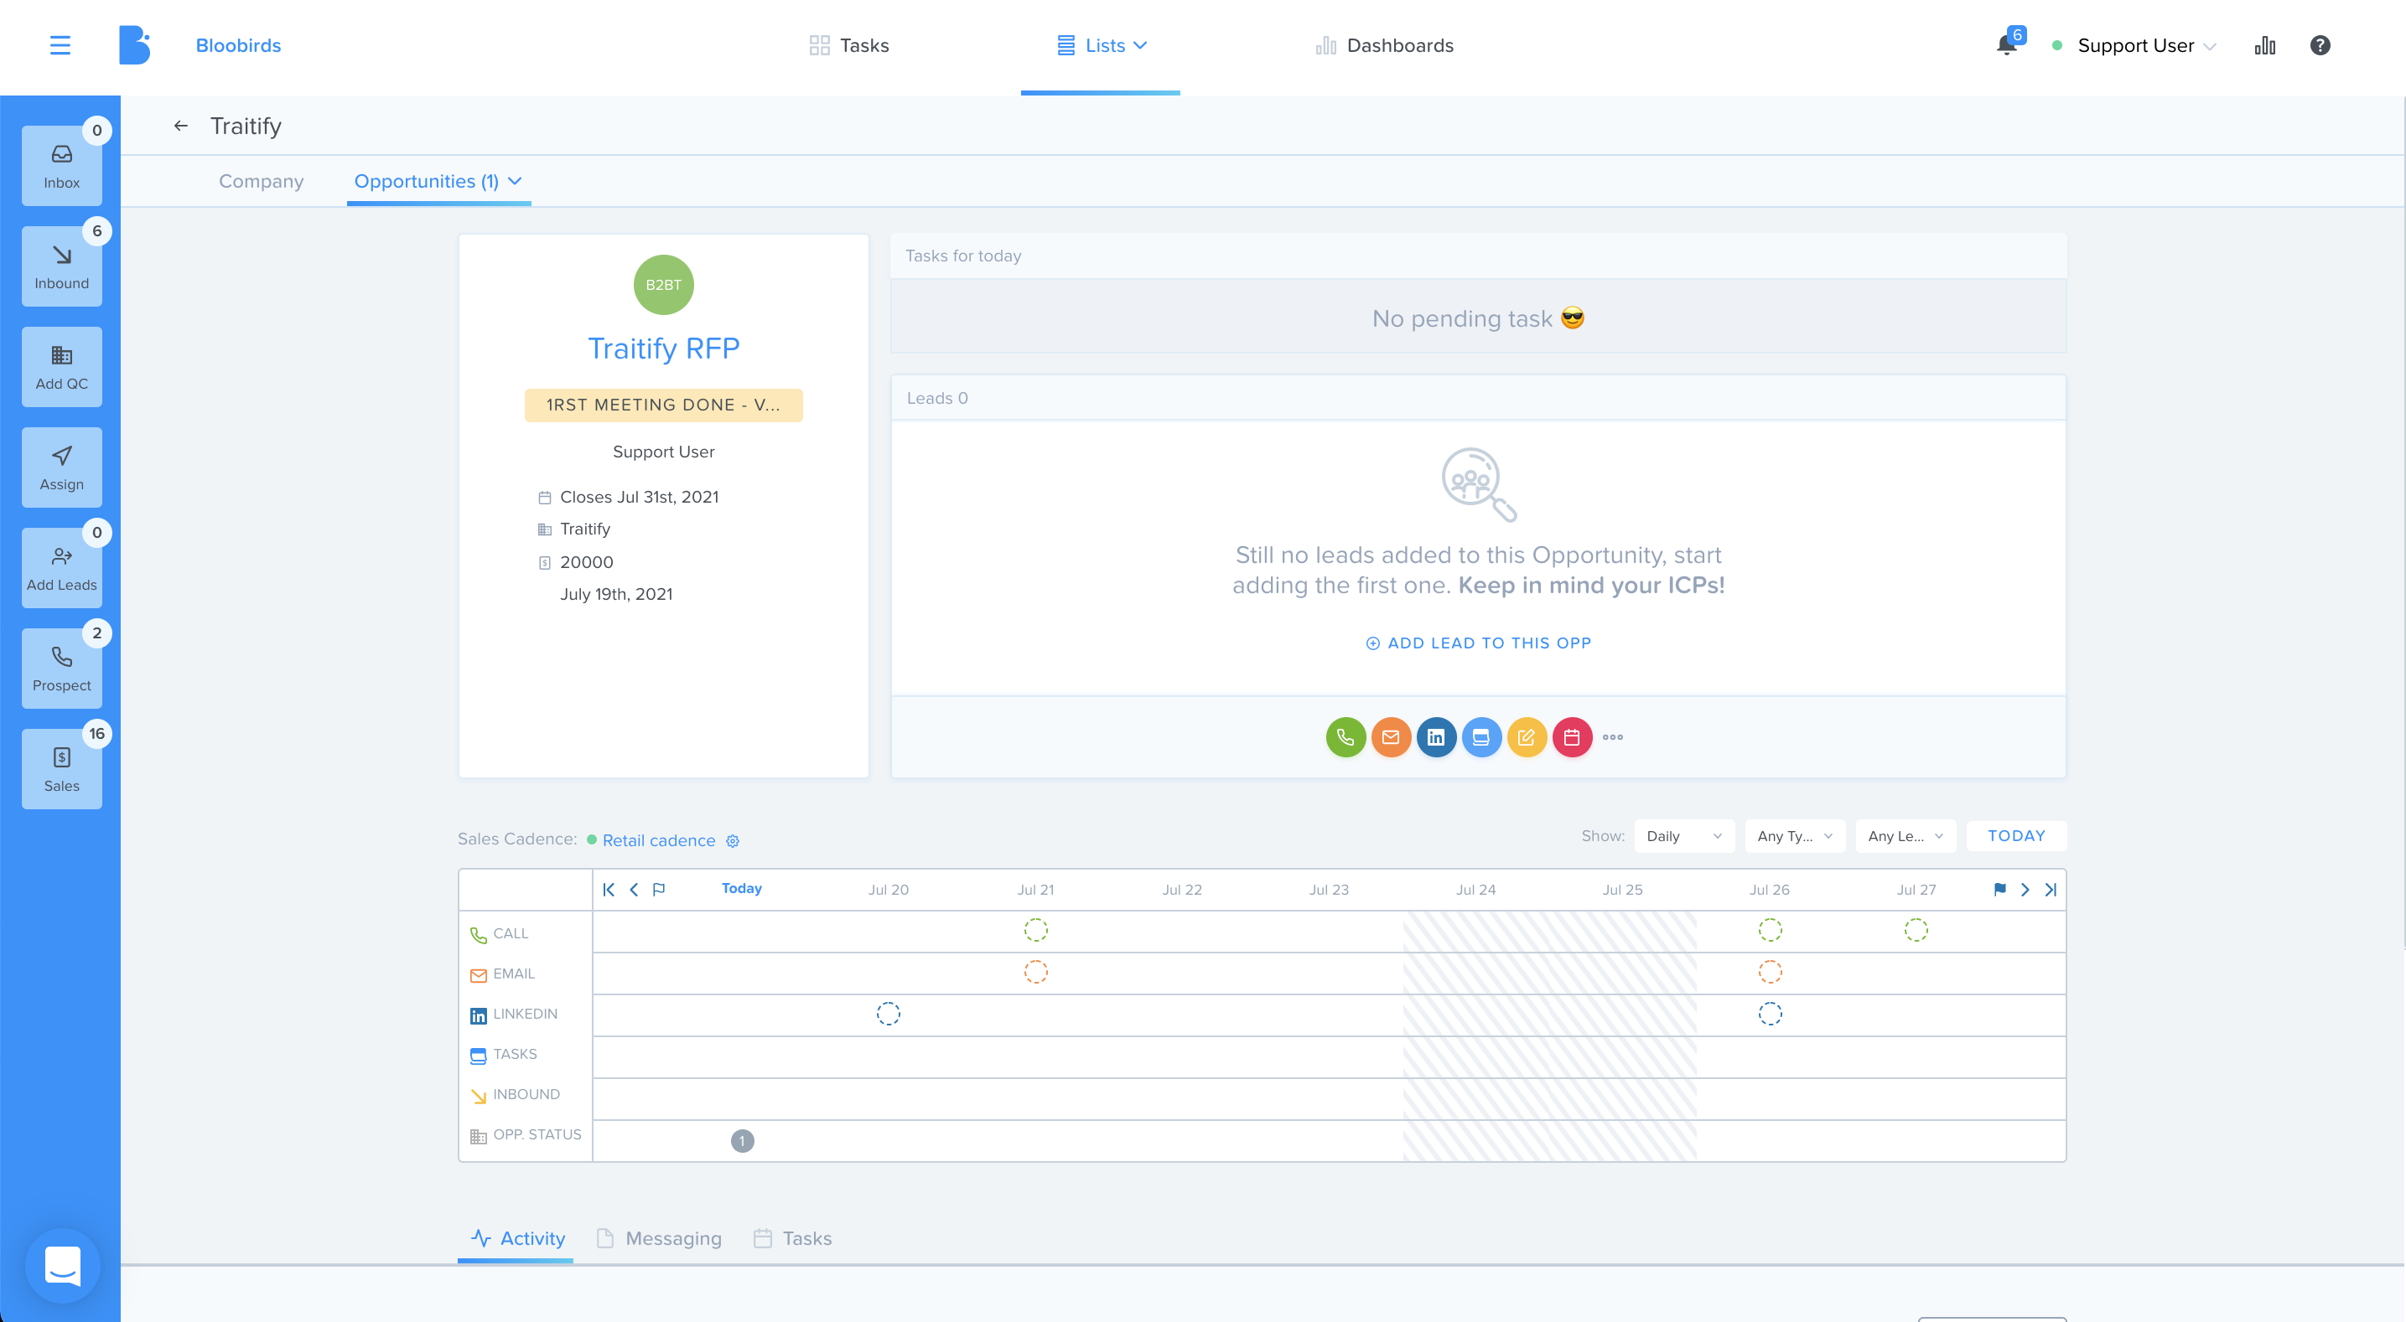Screen dimensions: 2406x1322
Task: Open the Dashboards top navigation item
Action: pos(1384,44)
